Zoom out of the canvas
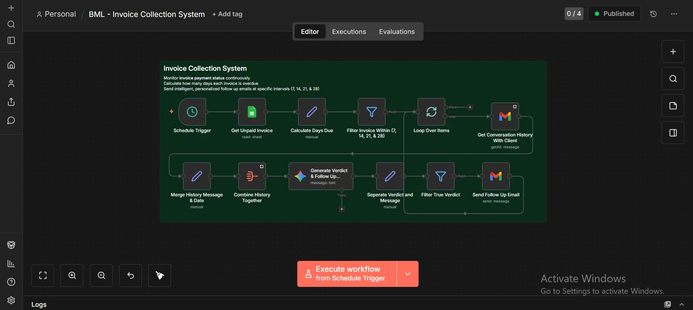This screenshot has height=310, width=693. click(101, 275)
